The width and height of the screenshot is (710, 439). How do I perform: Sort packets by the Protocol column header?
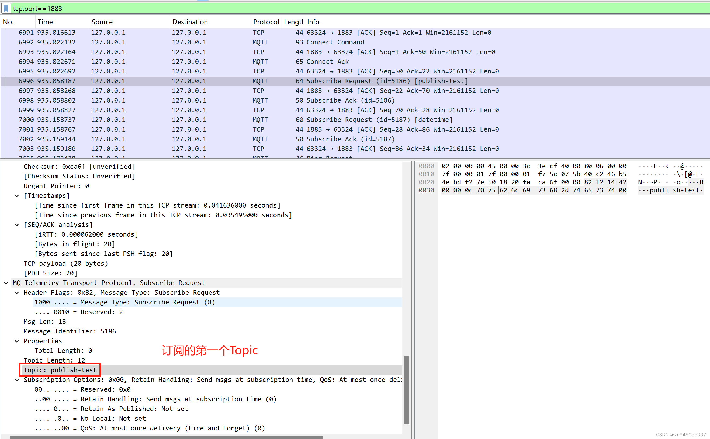265,22
